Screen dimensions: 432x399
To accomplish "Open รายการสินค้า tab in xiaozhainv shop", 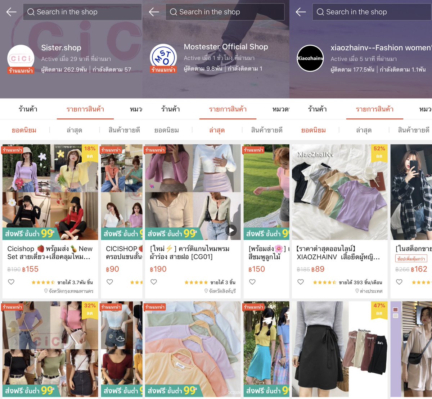I will tap(375, 109).
